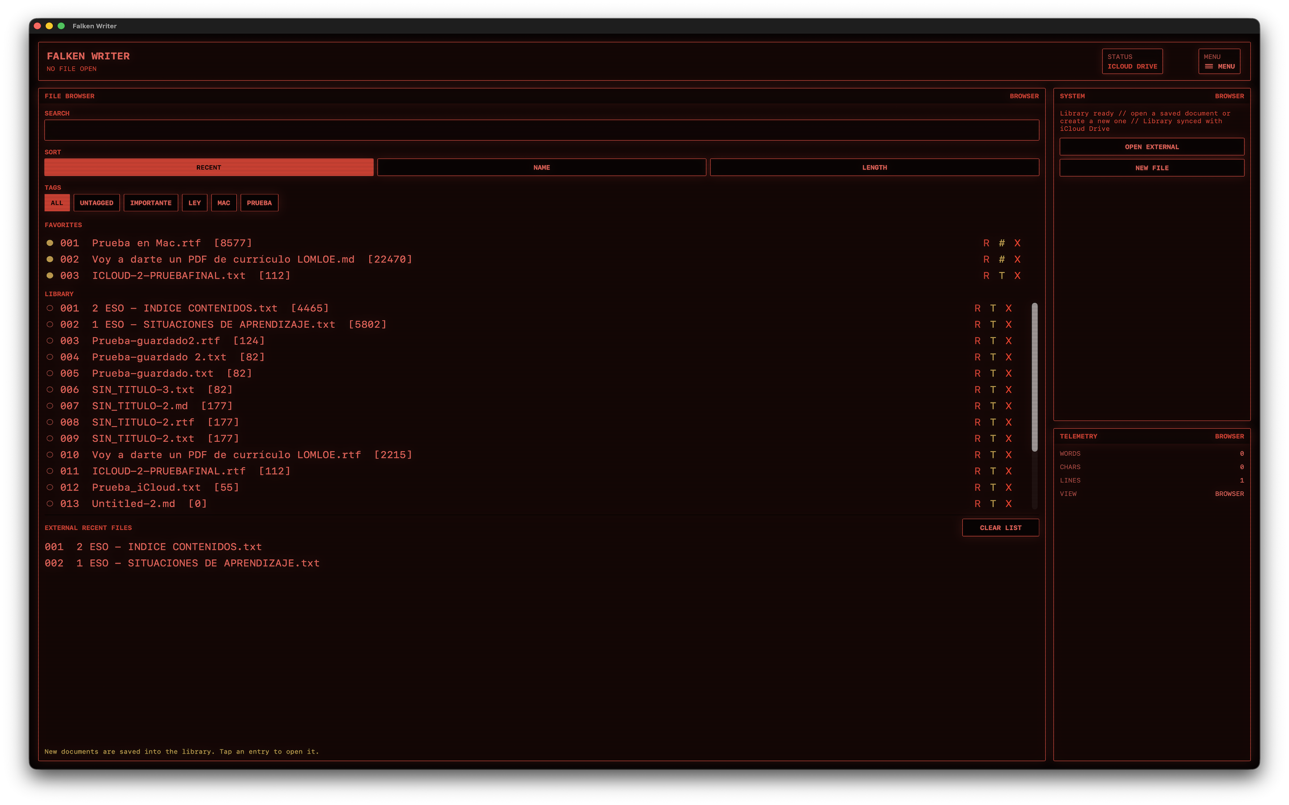Click the X icon for 1 ESO - SITUACIONES DE APRENDIZAJE.txt library row
Image resolution: width=1289 pixels, height=805 pixels.
pyautogui.click(x=1008, y=325)
